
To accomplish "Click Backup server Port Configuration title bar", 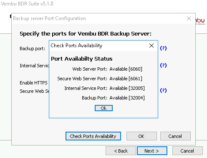I will click(97, 18).
